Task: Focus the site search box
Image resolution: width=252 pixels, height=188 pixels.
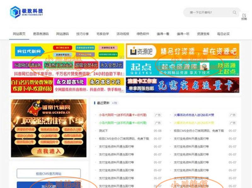Action: pyautogui.click(x=211, y=12)
